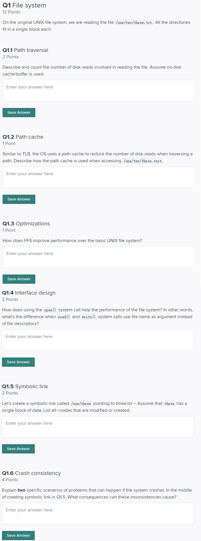Select the Q1.1 Path traversal heading
The width and height of the screenshot is (201, 541).
tap(25, 50)
